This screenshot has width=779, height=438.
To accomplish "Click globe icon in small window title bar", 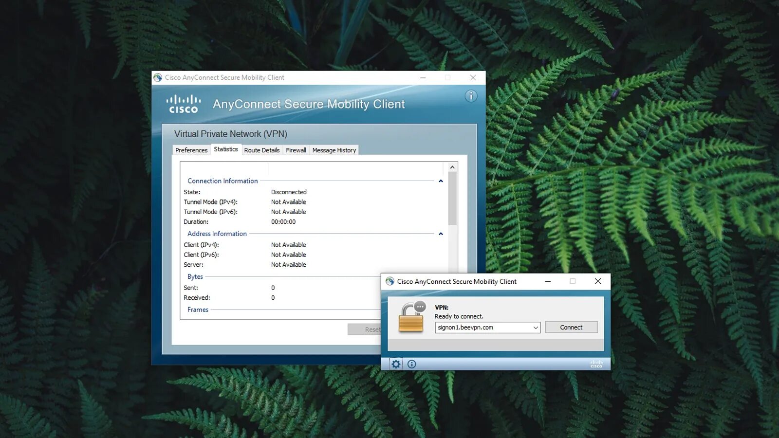I will pos(390,281).
